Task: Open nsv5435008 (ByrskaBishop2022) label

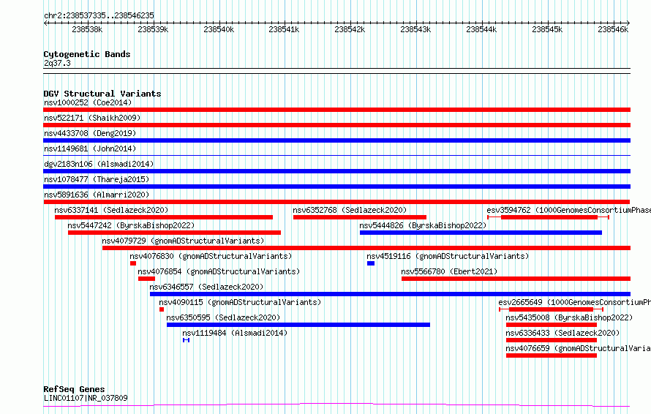Action: coord(569,317)
